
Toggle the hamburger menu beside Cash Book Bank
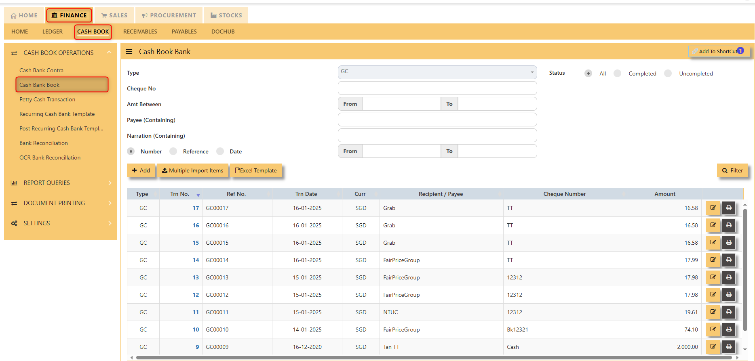(129, 52)
